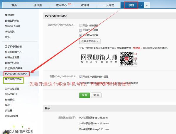Toggle 开启客户端删除邮件提醒 checkbox
Image resolution: width=176 pixels, height=134 pixels.
click(x=80, y=77)
